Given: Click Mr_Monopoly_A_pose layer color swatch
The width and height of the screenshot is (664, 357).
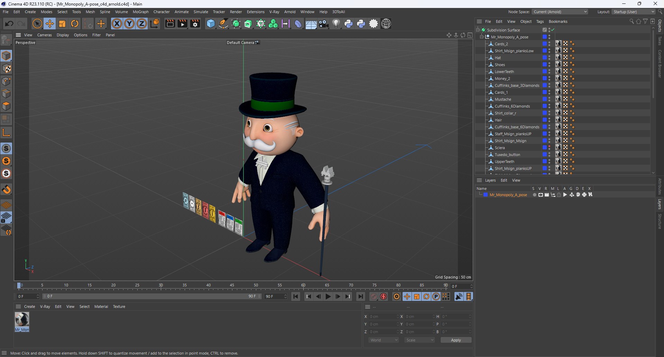Looking at the screenshot, I should (486, 195).
